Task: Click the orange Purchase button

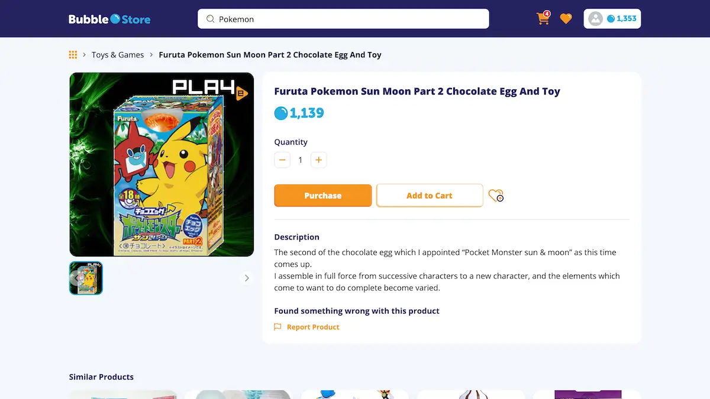Action: [323, 196]
